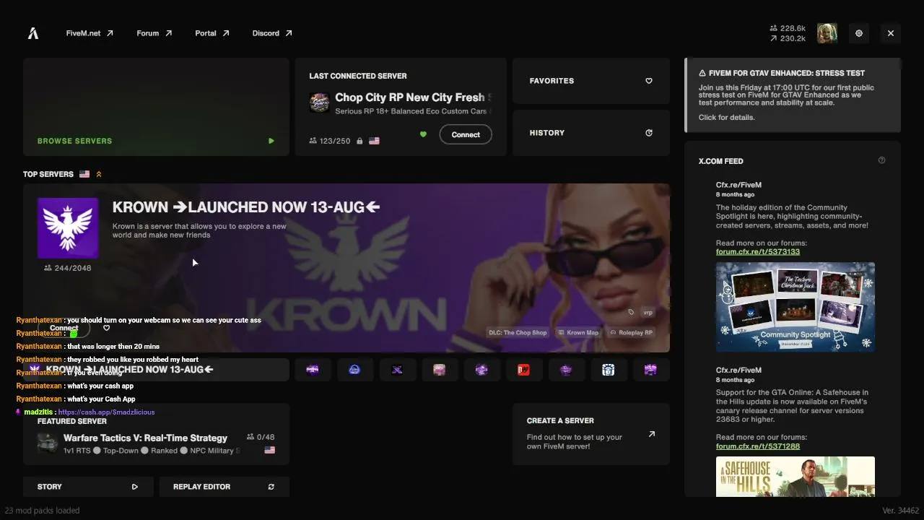Open KROWN launched now server title
This screenshot has height=520, width=924.
point(246,207)
